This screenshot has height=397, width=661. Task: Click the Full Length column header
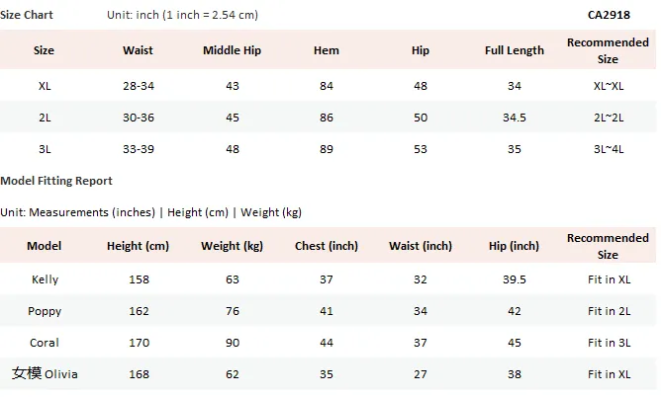pos(514,50)
